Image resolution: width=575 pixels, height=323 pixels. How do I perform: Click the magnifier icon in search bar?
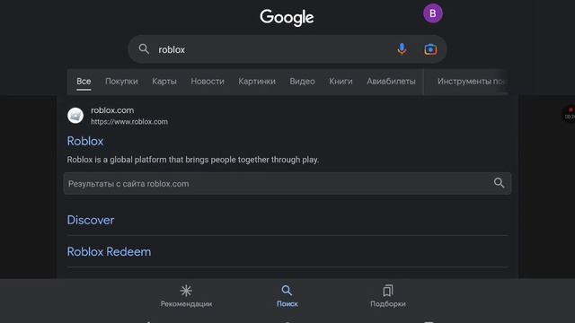144,49
